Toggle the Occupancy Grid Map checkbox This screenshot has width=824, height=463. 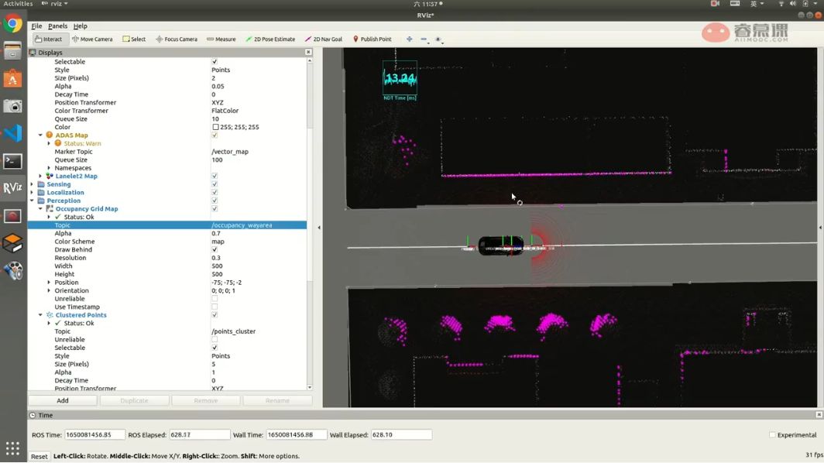pos(215,209)
